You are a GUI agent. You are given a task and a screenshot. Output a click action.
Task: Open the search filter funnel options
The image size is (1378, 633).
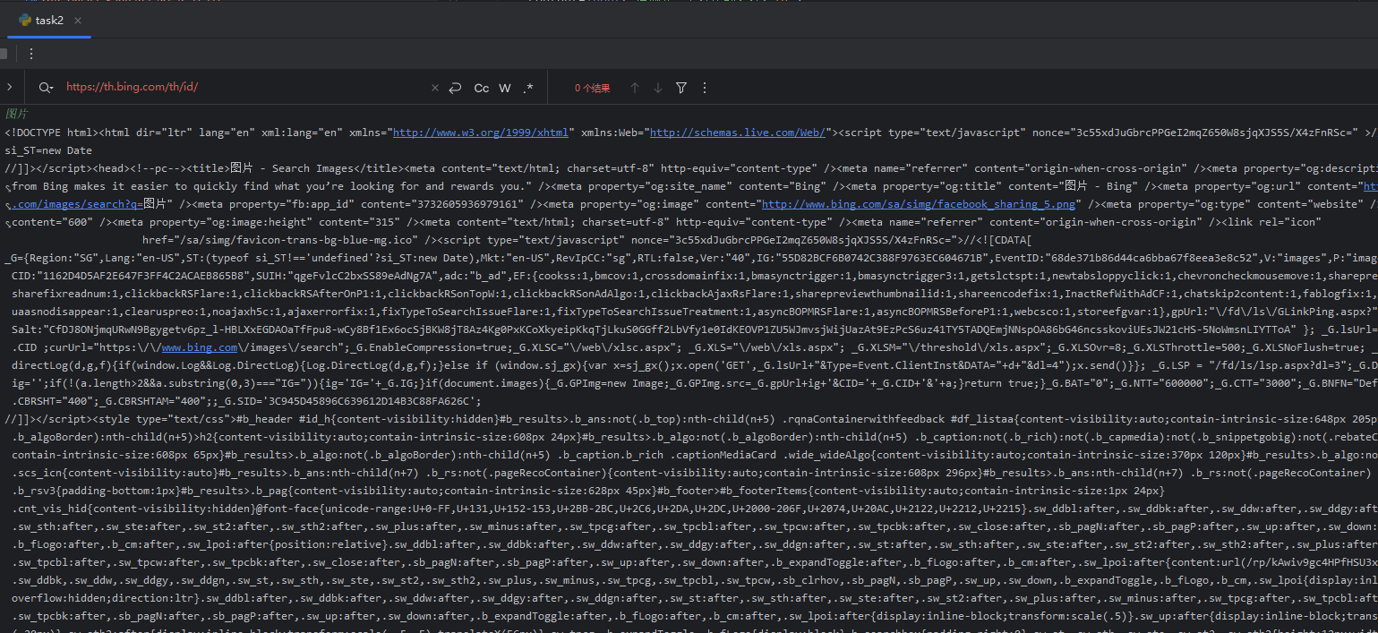tap(681, 88)
